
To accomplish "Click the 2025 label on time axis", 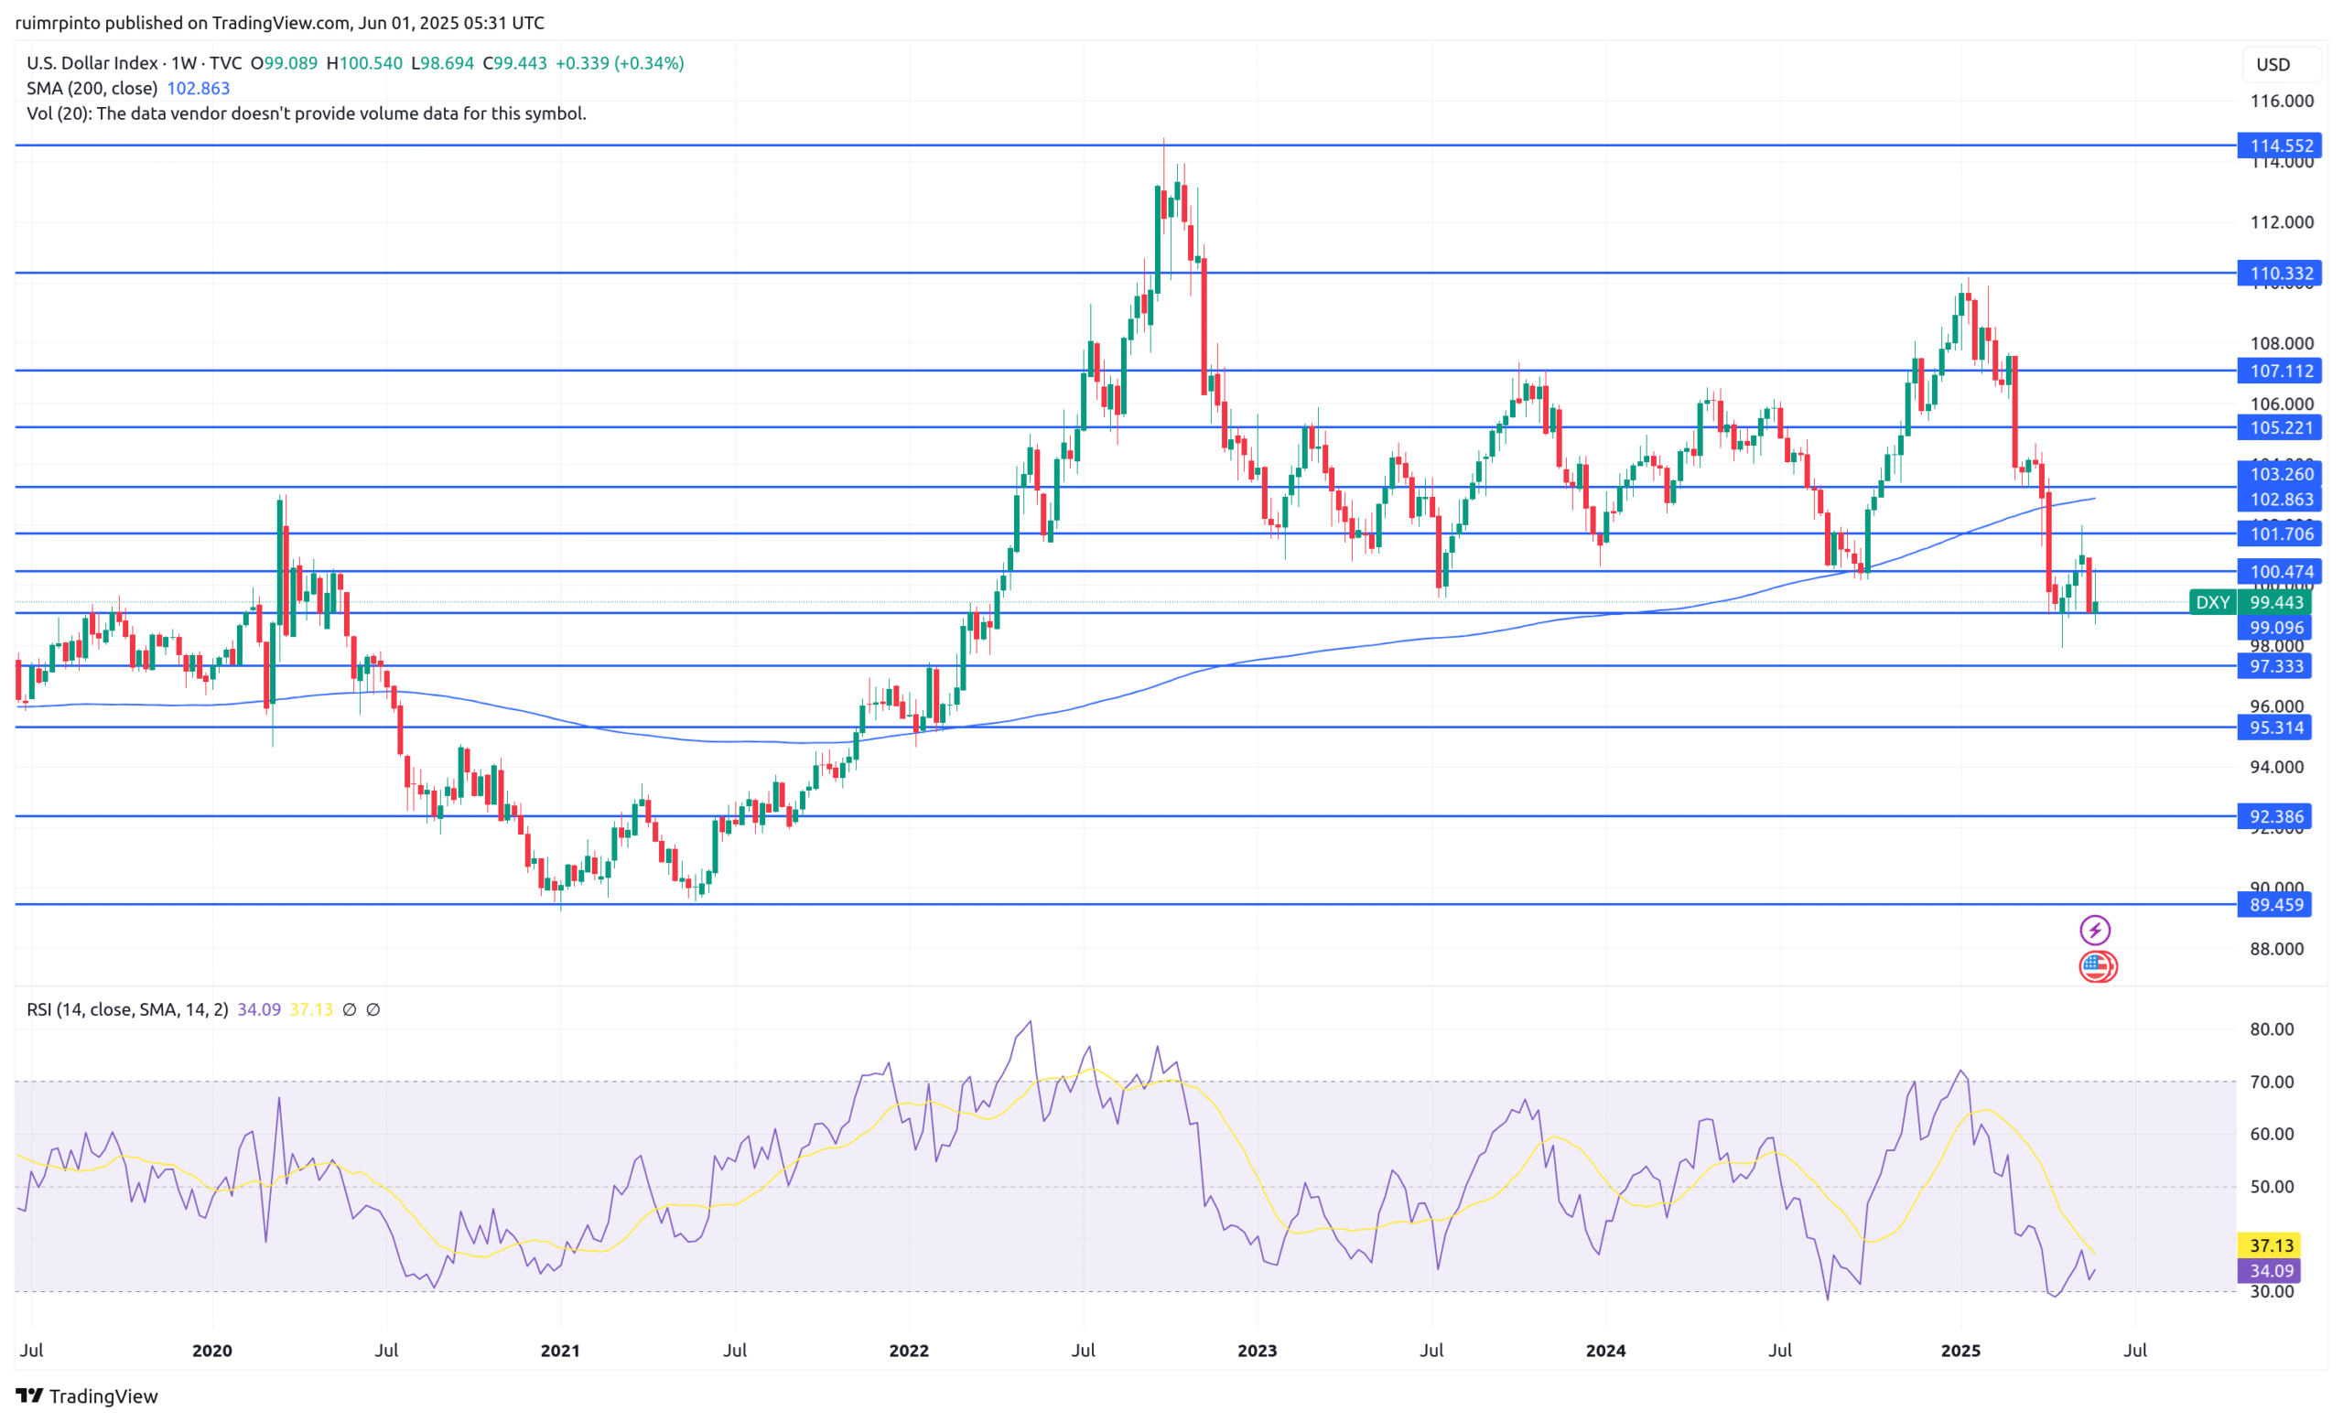I will [x=1960, y=1350].
